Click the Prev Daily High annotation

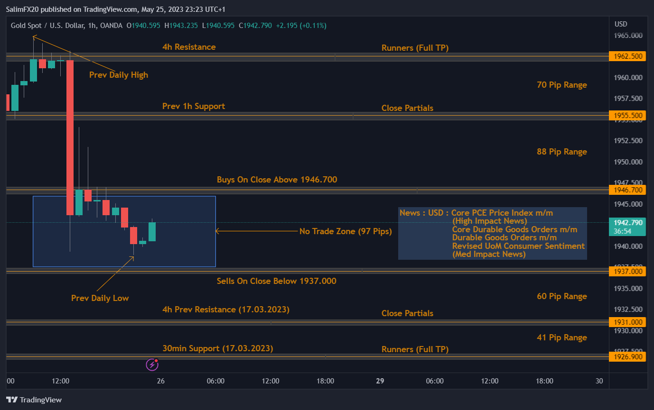point(119,74)
